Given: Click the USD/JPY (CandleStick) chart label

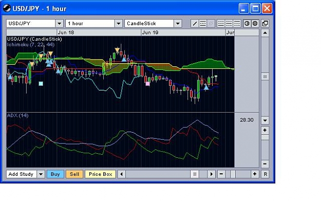Looking at the screenshot, I should click(x=34, y=39).
